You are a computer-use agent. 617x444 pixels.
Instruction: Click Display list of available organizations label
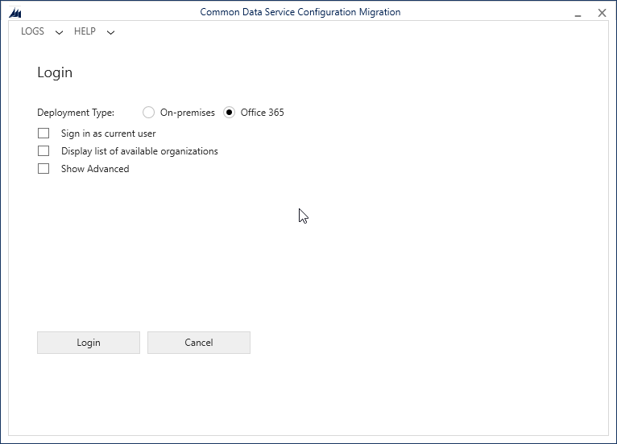(x=139, y=151)
